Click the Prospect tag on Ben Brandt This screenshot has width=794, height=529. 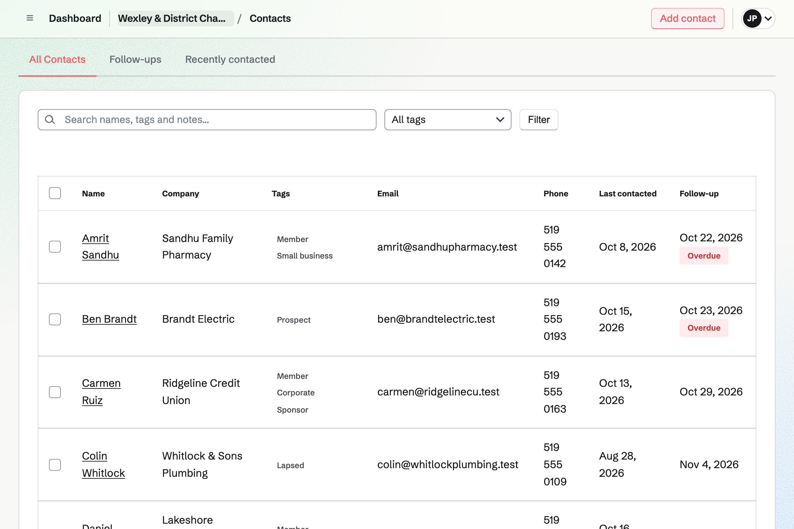click(294, 320)
